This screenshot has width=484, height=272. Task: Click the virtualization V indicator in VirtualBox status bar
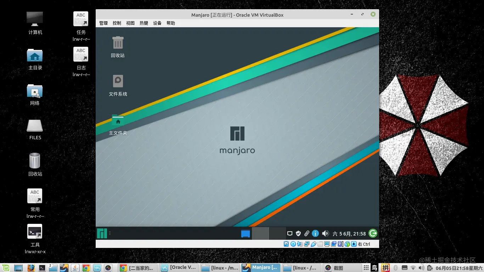(340, 244)
